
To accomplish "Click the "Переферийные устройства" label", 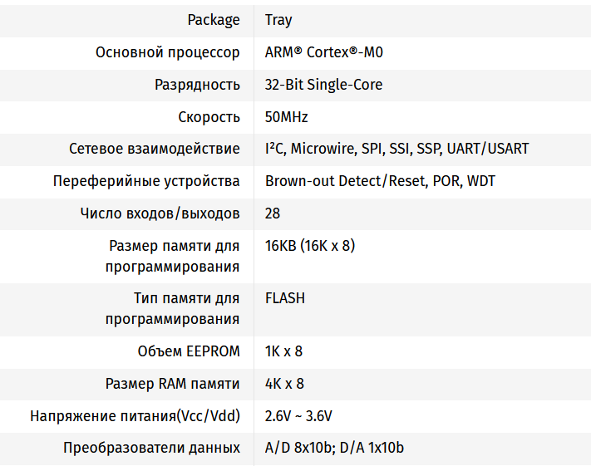I will (146, 181).
